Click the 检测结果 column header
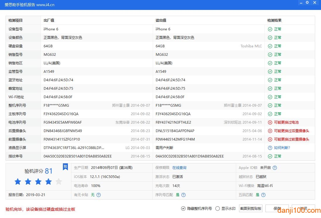 click(274, 20)
